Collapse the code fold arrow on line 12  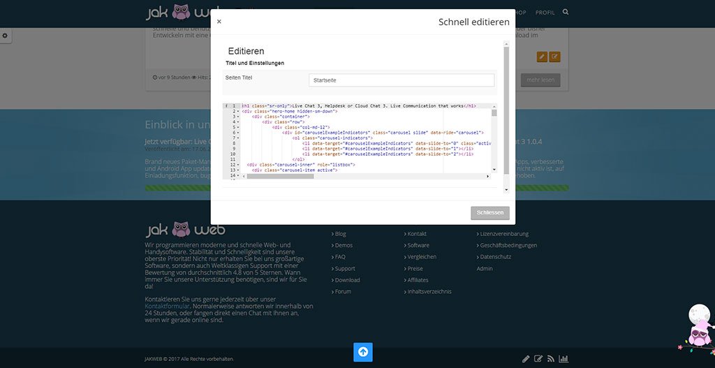[238, 165]
